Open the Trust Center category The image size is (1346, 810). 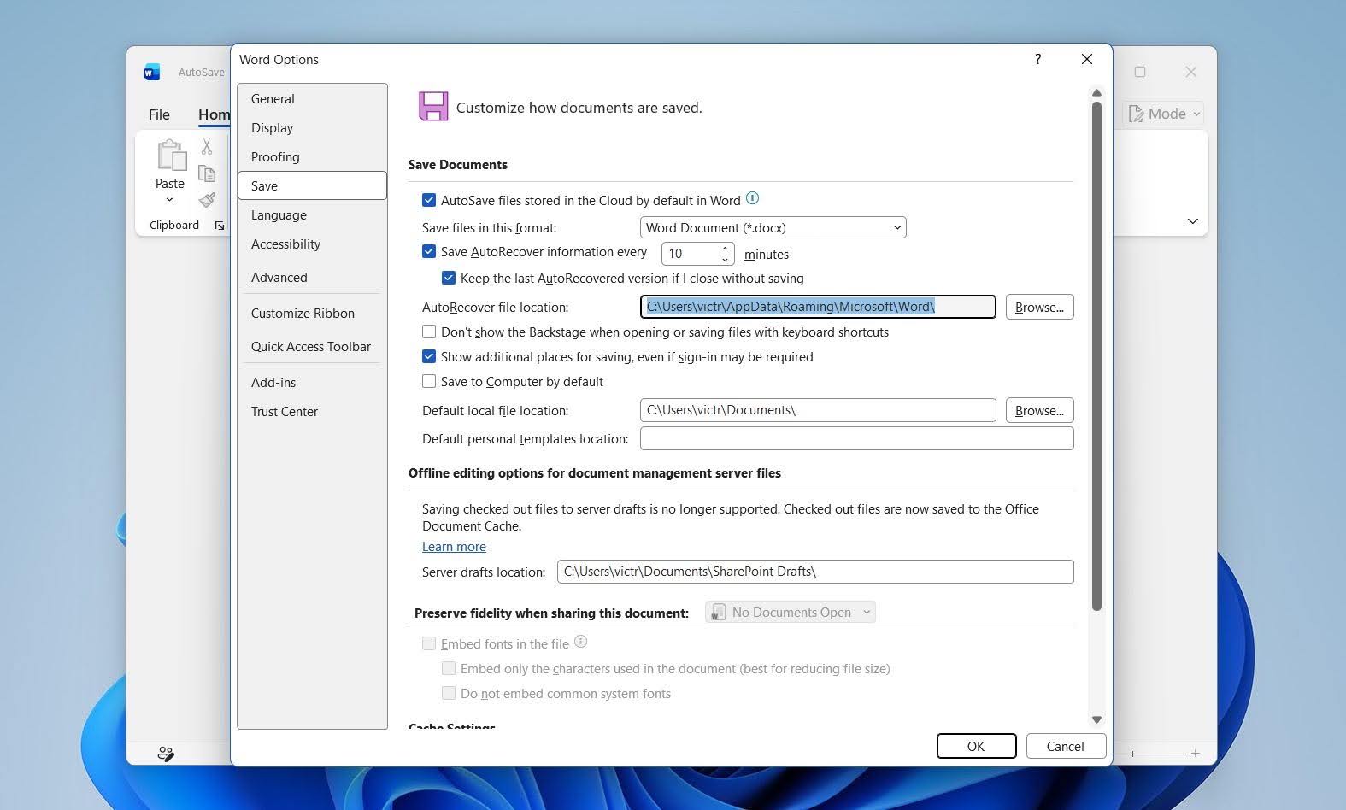[312, 412]
